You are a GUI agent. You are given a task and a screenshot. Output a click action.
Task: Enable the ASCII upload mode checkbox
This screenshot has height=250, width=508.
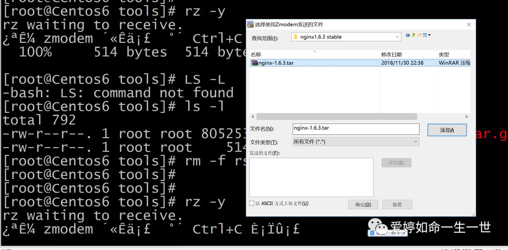pos(252,203)
